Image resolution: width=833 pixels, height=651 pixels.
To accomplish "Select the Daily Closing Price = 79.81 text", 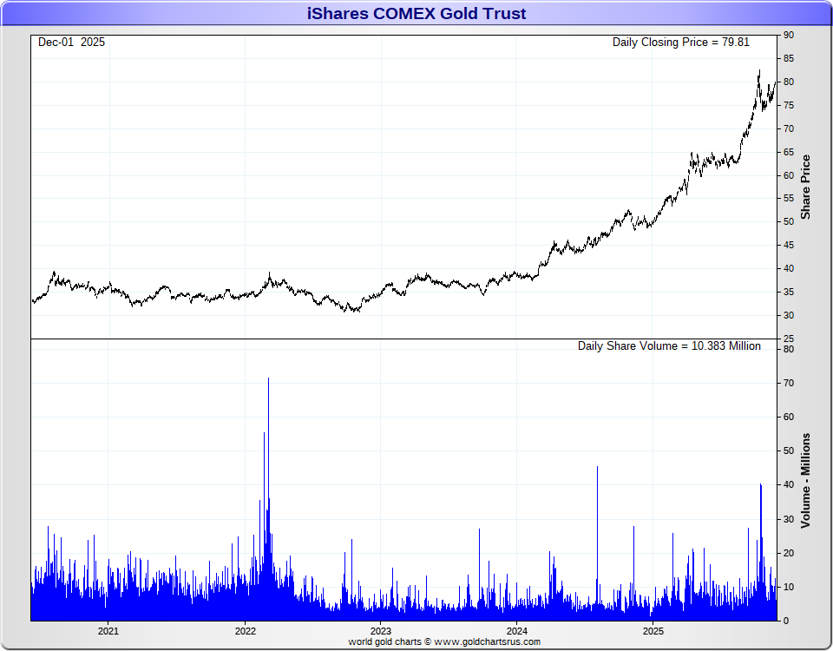I will [680, 42].
